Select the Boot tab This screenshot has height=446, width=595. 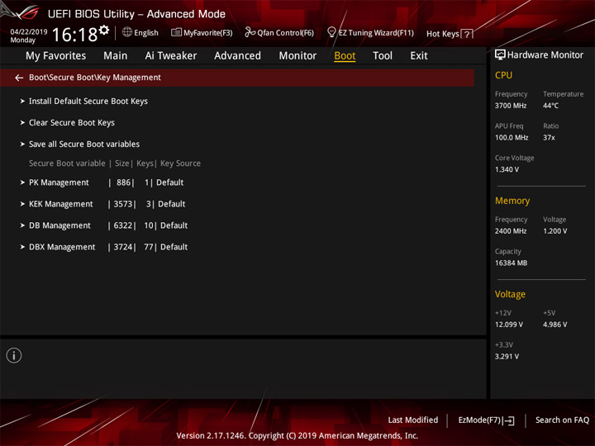coord(345,56)
